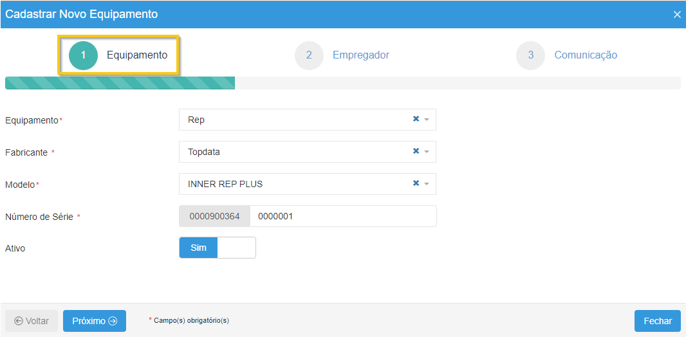Viewport: 686px width, 337px height.
Task: Click the step 1 circle icon
Action: [83, 55]
